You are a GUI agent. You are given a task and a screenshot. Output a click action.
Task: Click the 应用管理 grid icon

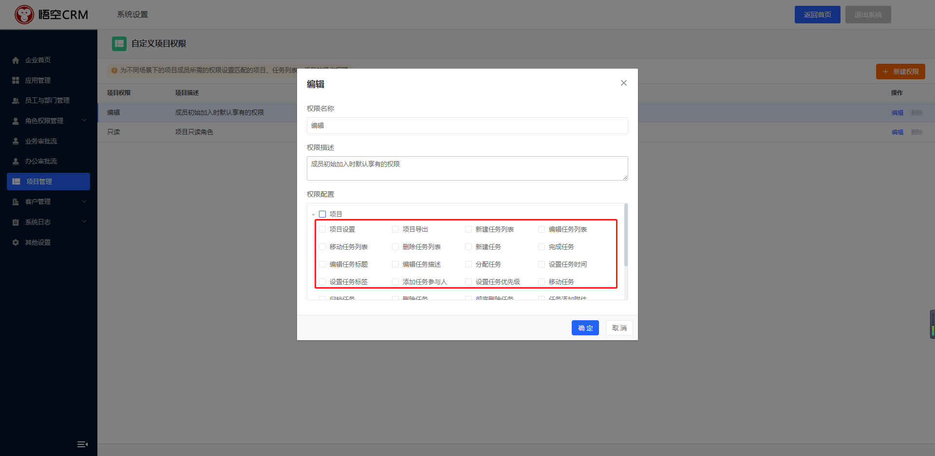click(16, 80)
